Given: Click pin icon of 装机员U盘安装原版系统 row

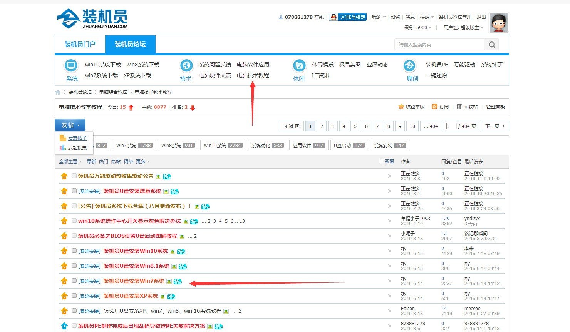Looking at the screenshot, I should pyautogui.click(x=64, y=191).
